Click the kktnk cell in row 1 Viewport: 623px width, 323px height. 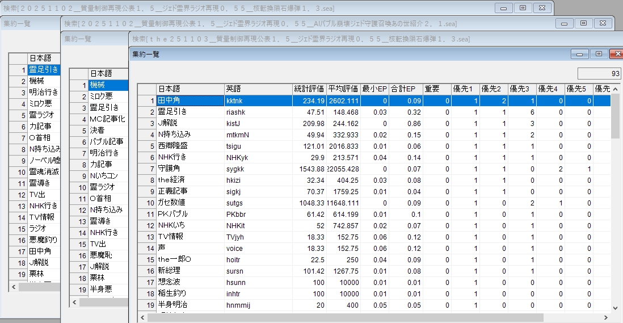[x=258, y=100]
